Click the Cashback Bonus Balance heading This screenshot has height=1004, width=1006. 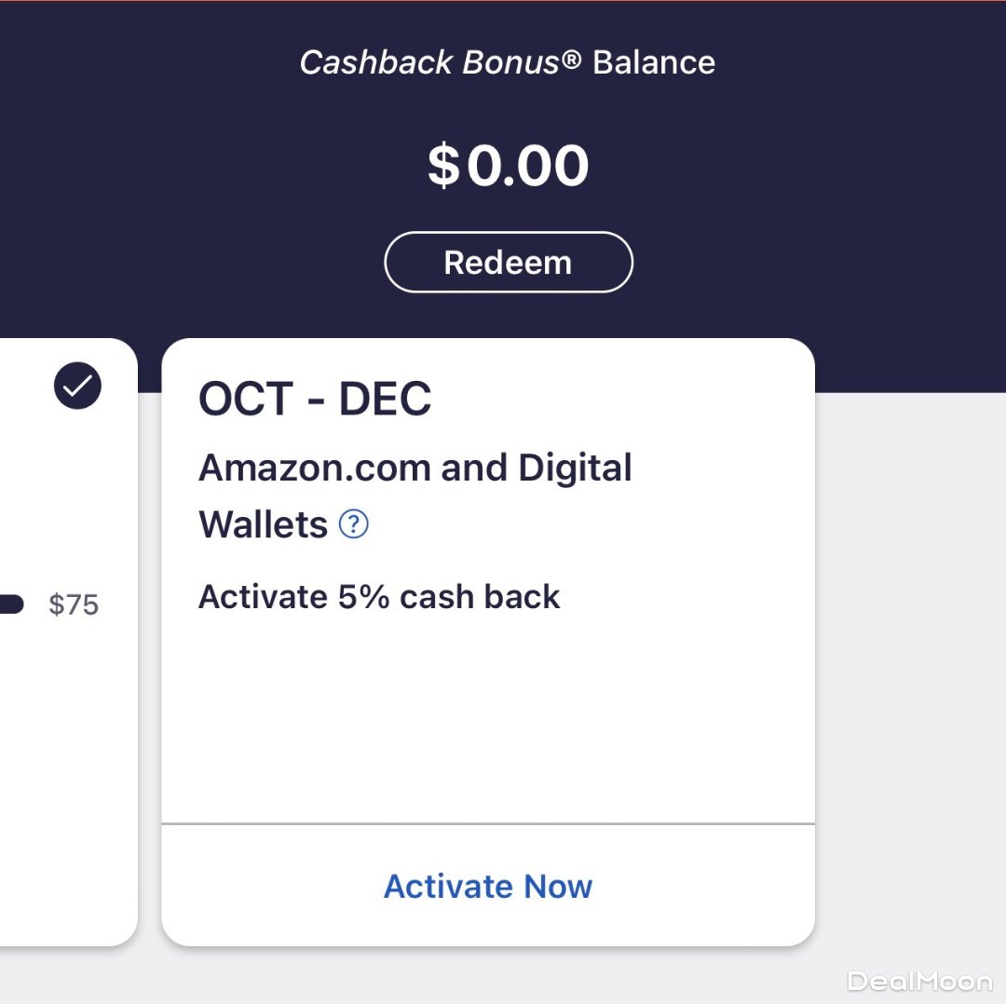pyautogui.click(x=508, y=62)
